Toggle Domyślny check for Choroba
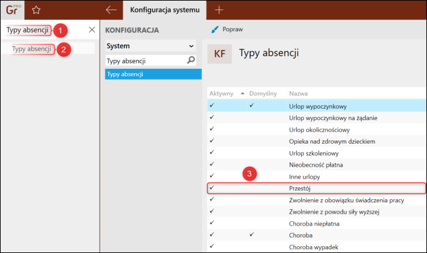This screenshot has width=427, height=253. pyautogui.click(x=252, y=234)
